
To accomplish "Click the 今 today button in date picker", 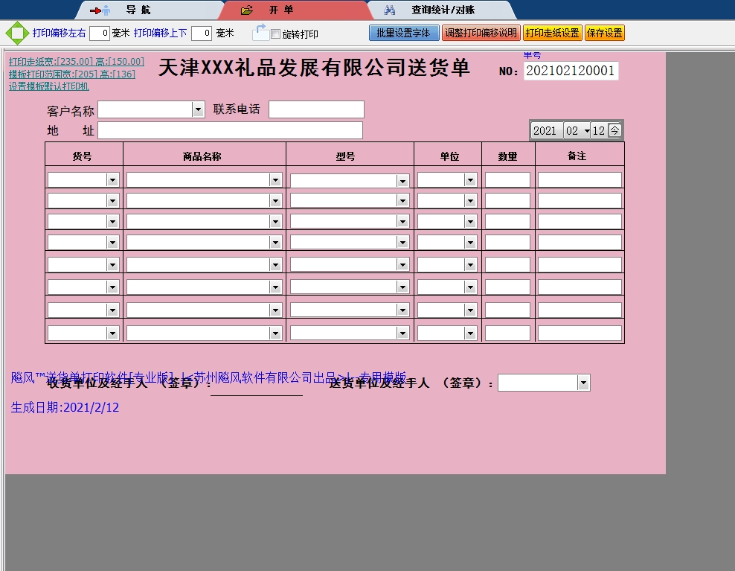I will click(614, 130).
